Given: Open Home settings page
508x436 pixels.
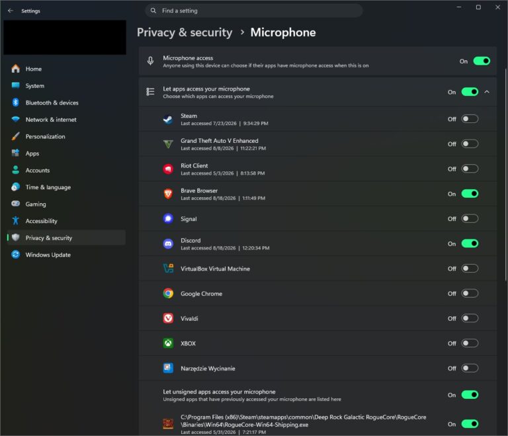Looking at the screenshot, I should 66,69.
